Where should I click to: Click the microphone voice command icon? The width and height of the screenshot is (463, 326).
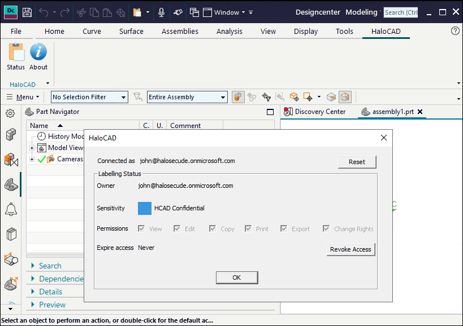pyautogui.click(x=161, y=12)
